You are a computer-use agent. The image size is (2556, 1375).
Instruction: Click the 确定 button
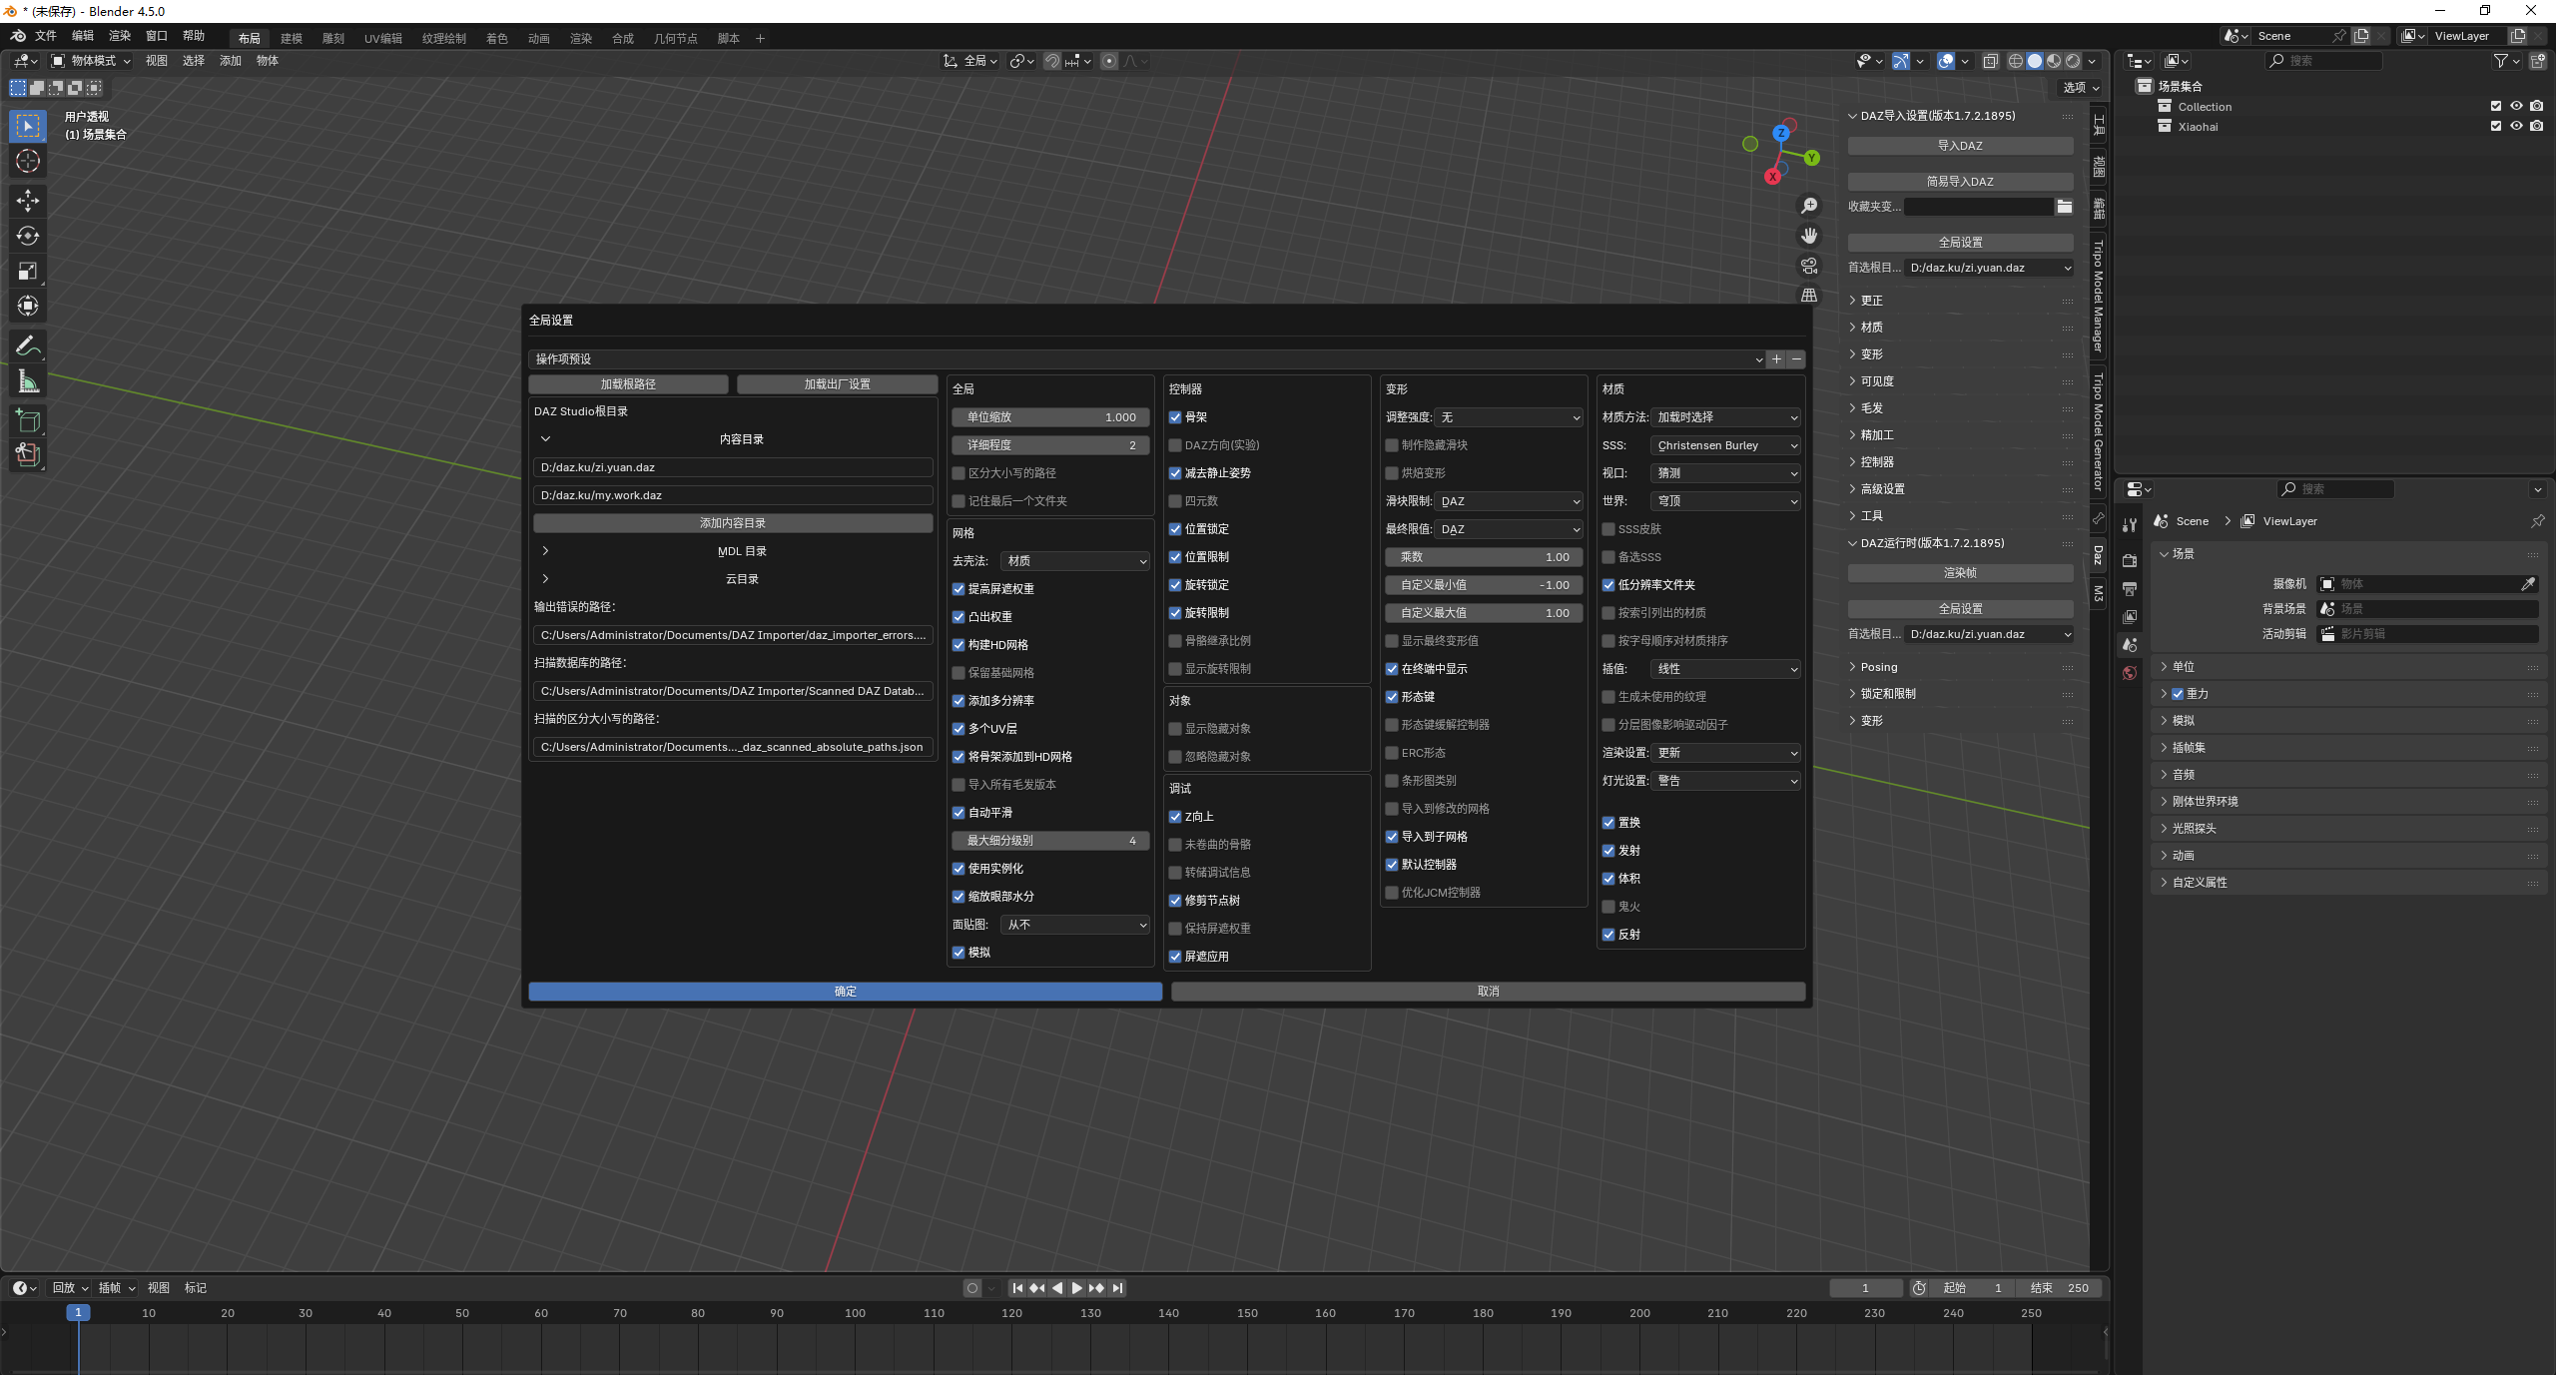pyautogui.click(x=845, y=992)
